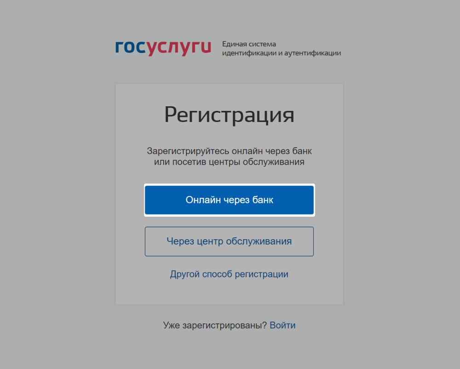The width and height of the screenshot is (460, 369).
Task: Show other registration methods link
Action: [x=229, y=274]
